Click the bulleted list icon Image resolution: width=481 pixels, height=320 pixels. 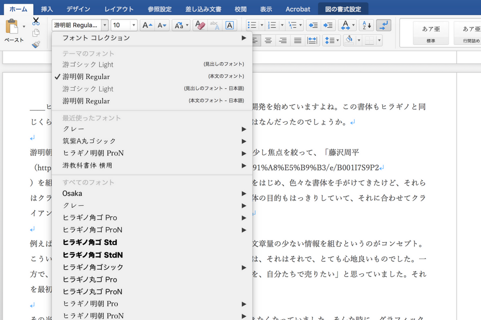252,25
